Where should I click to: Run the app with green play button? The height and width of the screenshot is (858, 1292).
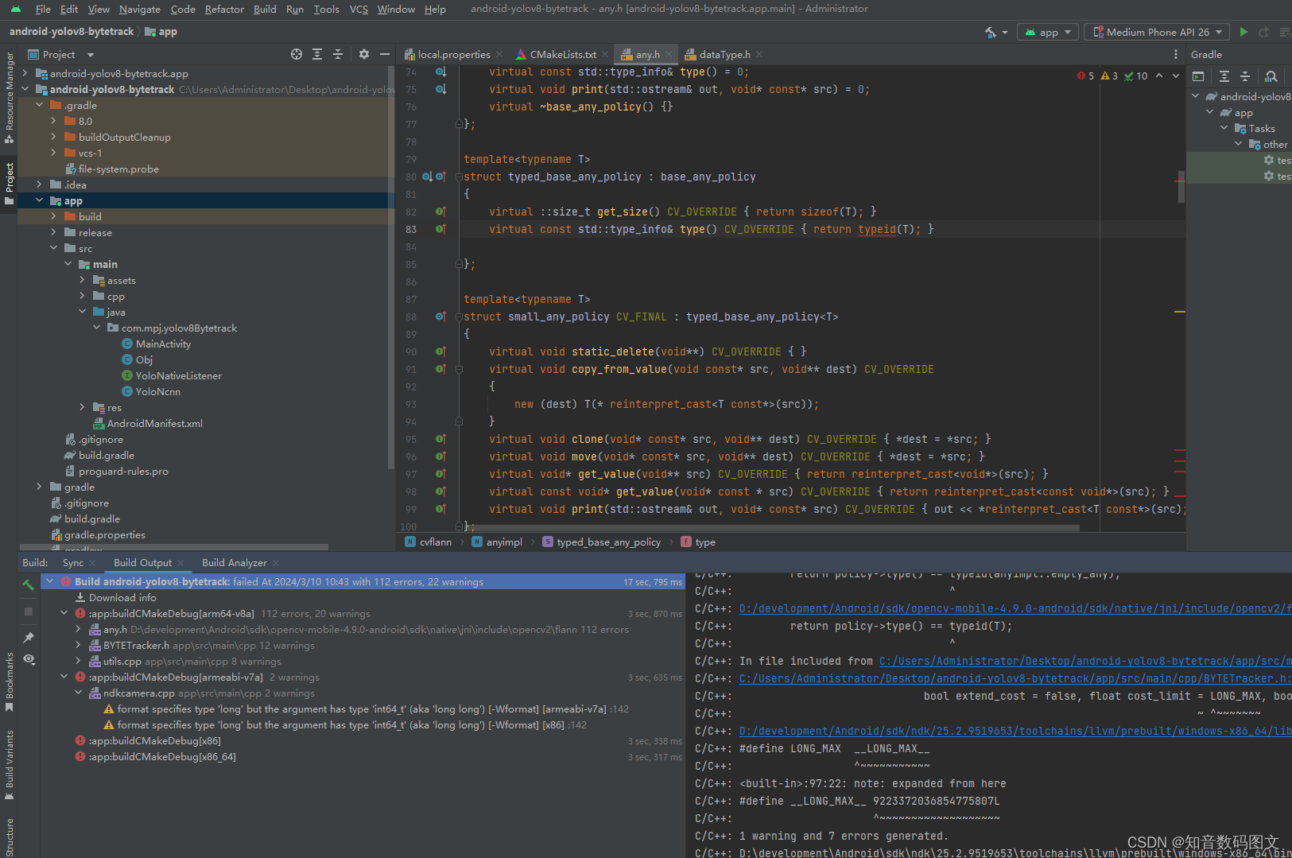[1244, 32]
